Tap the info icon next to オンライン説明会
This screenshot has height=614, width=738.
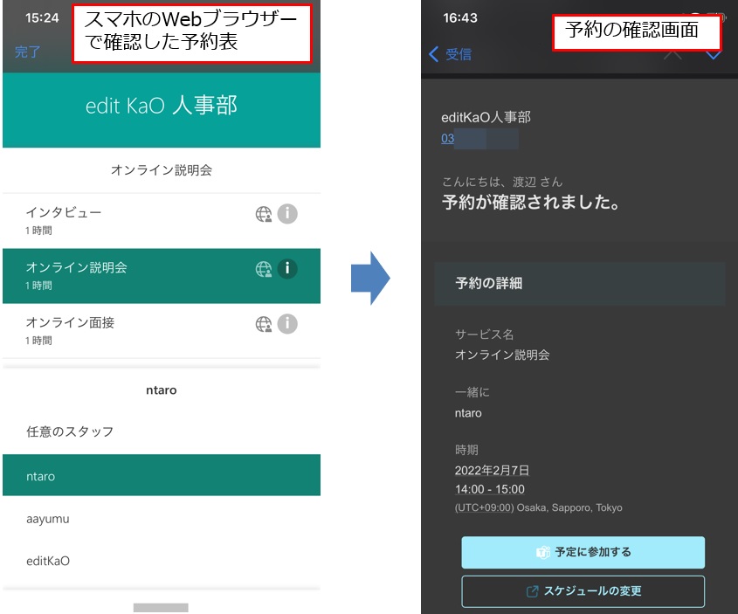[x=287, y=269]
